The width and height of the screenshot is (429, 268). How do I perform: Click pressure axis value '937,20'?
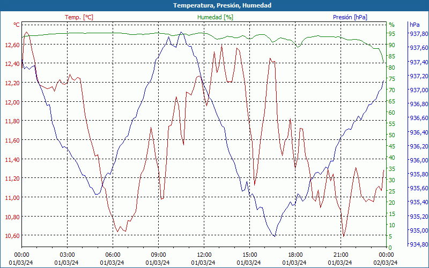(x=418, y=76)
